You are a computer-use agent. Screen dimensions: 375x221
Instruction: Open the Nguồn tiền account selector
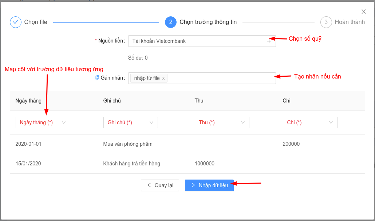tap(197, 41)
